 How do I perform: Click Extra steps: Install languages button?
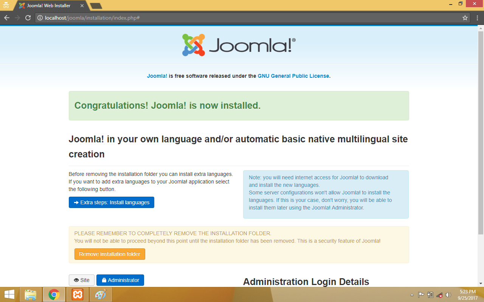111,202
